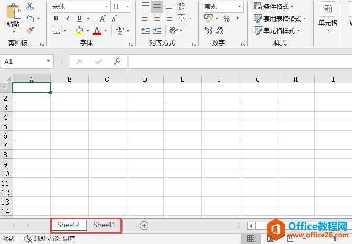Click the Name Box showing A1

point(24,61)
